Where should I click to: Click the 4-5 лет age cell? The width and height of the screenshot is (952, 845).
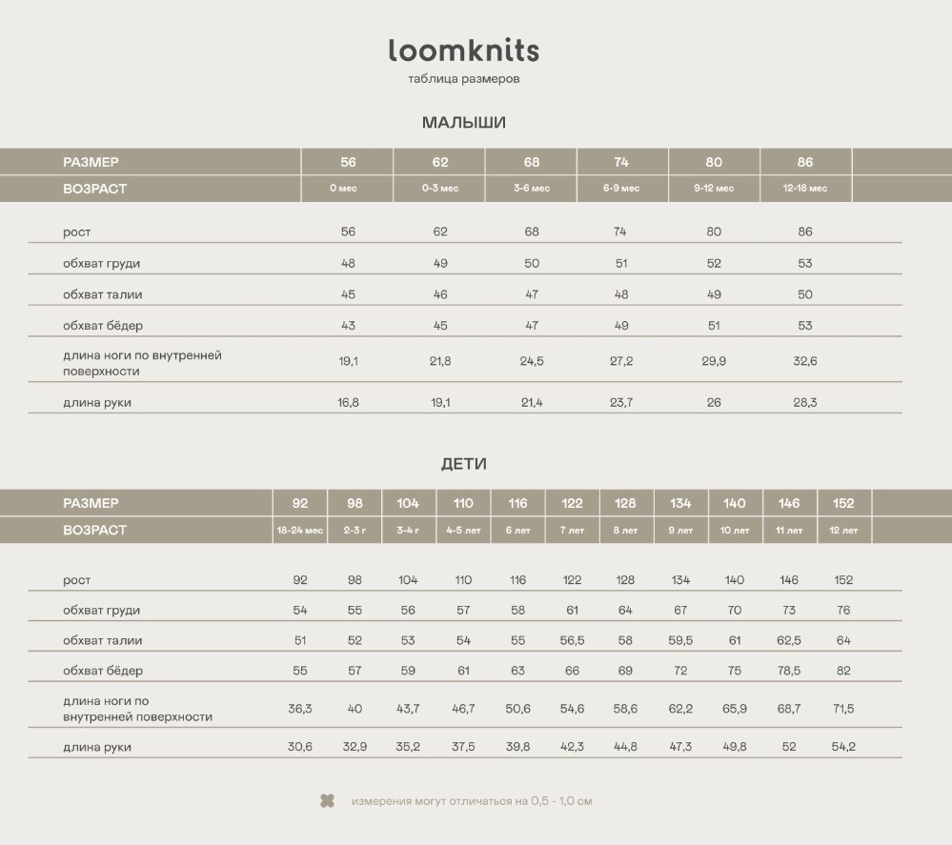[463, 530]
